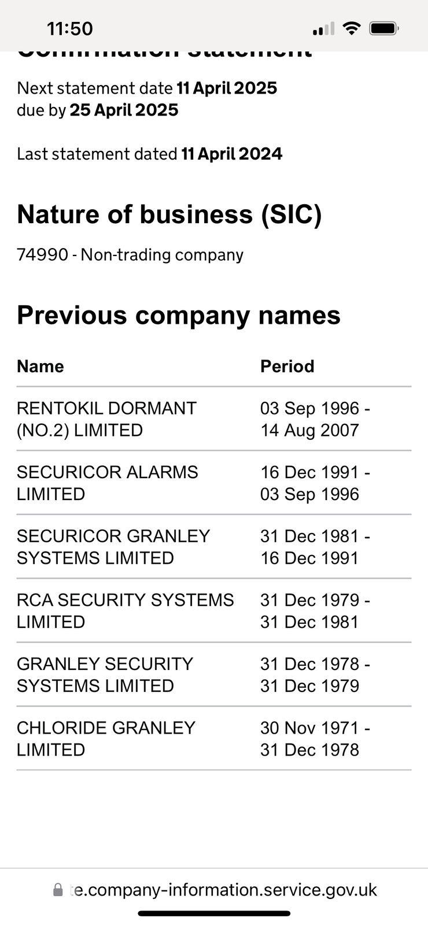The height and width of the screenshot is (925, 428).
Task: Click the Previous company names heading
Action: (179, 315)
